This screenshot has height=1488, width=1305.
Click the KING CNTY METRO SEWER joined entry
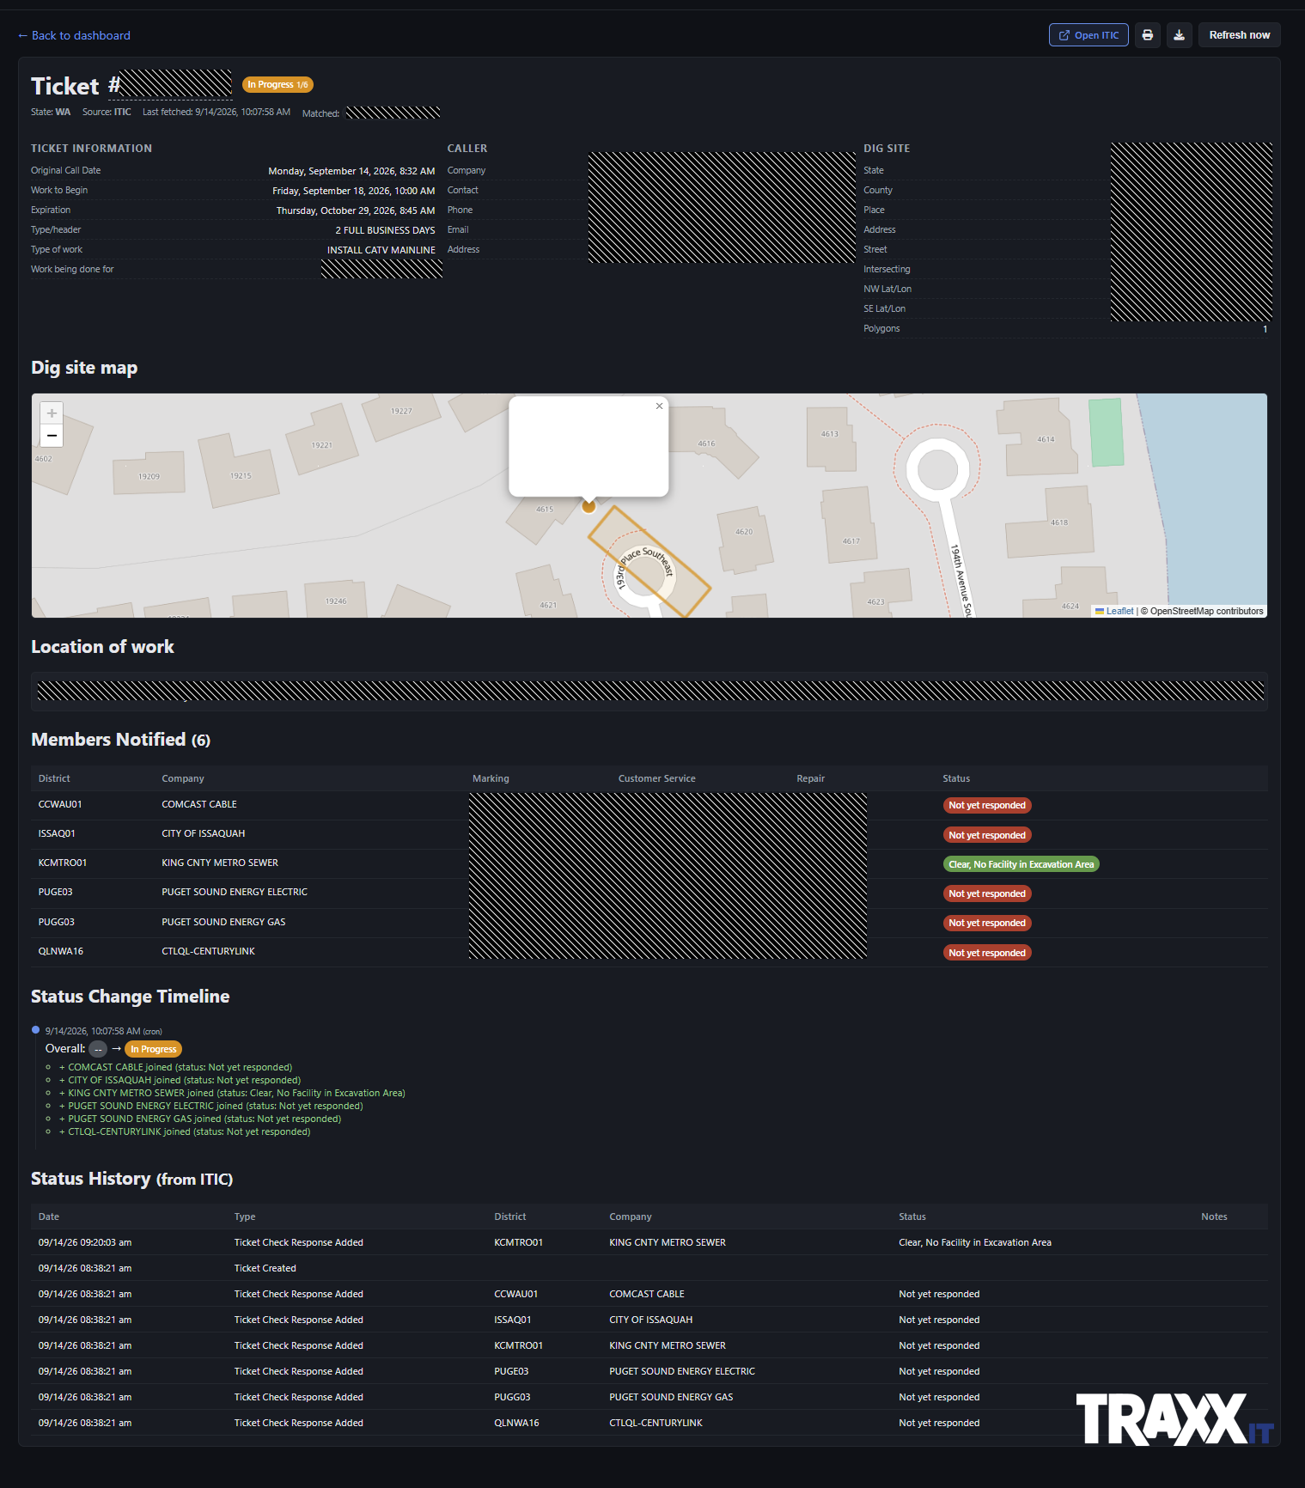tap(232, 1093)
